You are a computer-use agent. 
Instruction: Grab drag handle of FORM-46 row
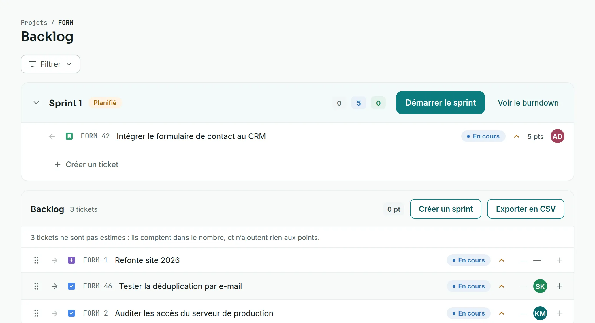[36, 286]
